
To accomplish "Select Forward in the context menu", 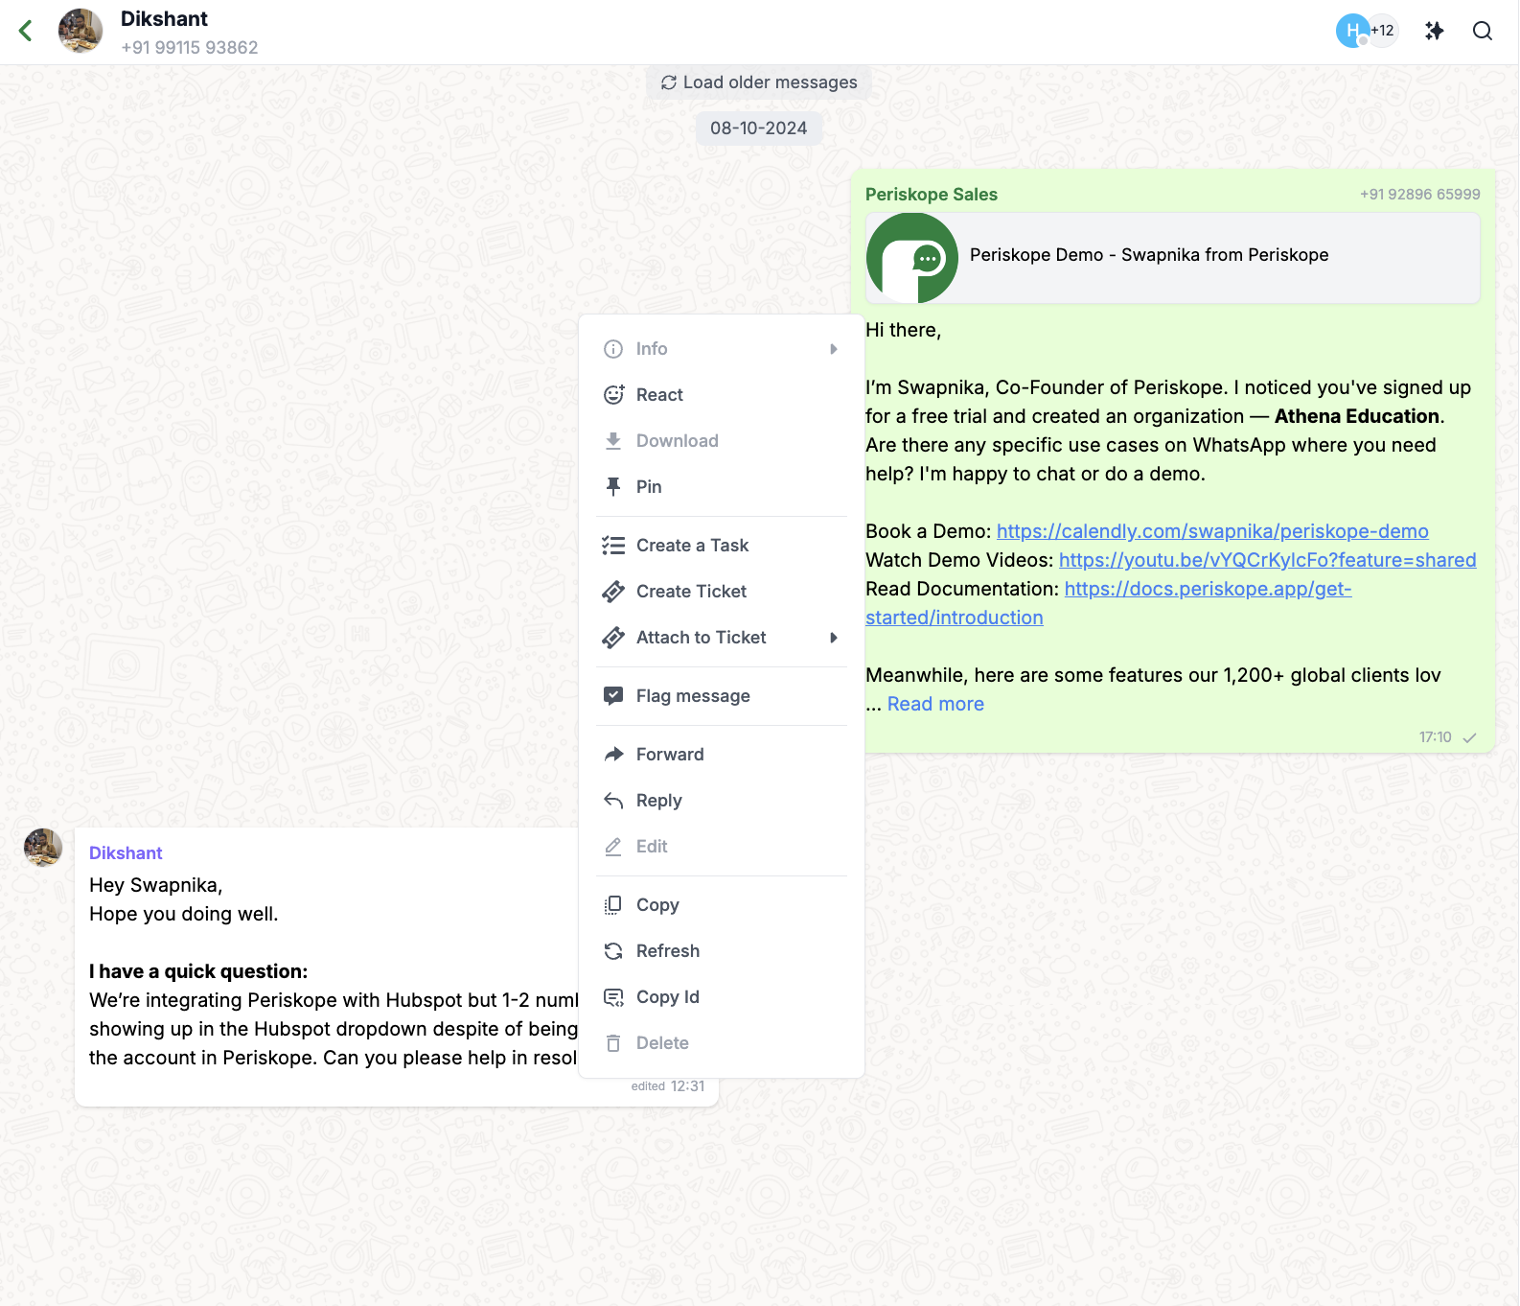I will (x=722, y=755).
